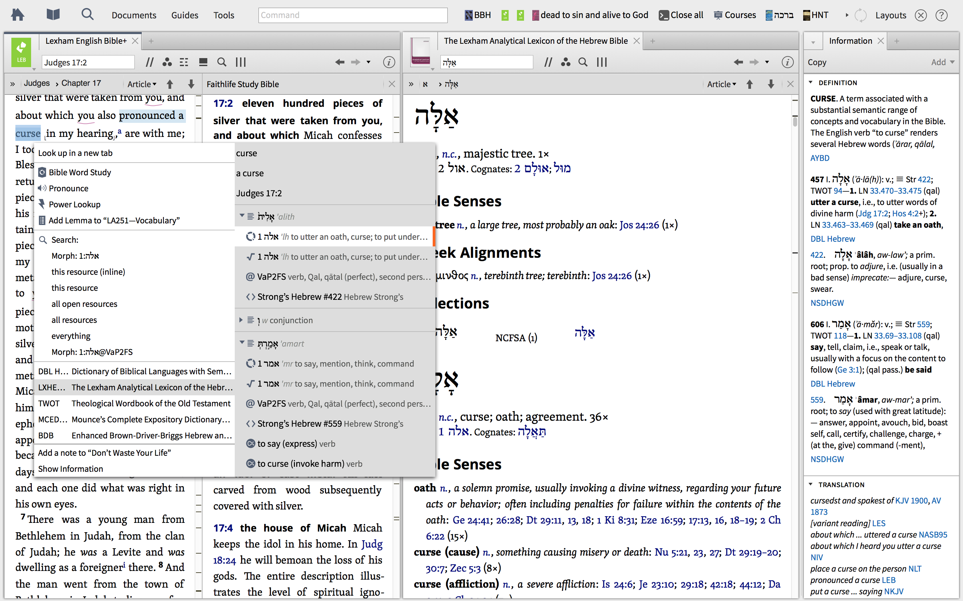Image resolution: width=963 pixels, height=601 pixels.
Task: Choose Theological Wordbook of the Old Testament
Action: pos(150,403)
